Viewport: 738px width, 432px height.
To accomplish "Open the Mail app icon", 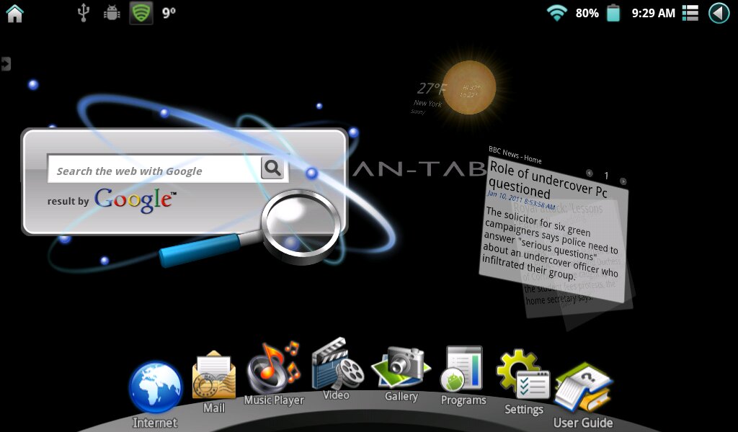I will pos(213,377).
